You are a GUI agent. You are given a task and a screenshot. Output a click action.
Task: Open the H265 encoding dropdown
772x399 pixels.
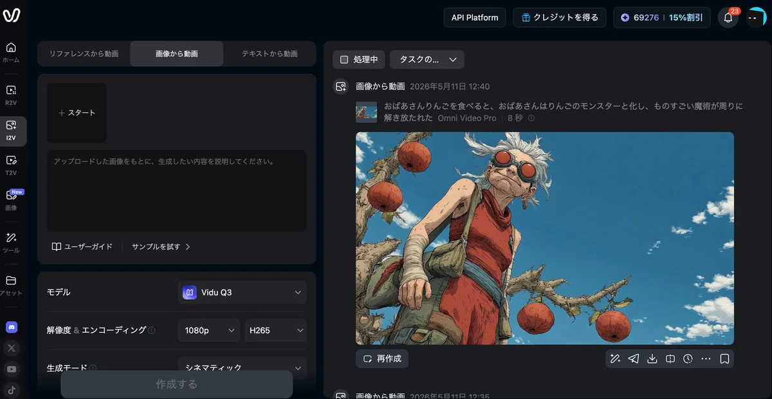276,330
